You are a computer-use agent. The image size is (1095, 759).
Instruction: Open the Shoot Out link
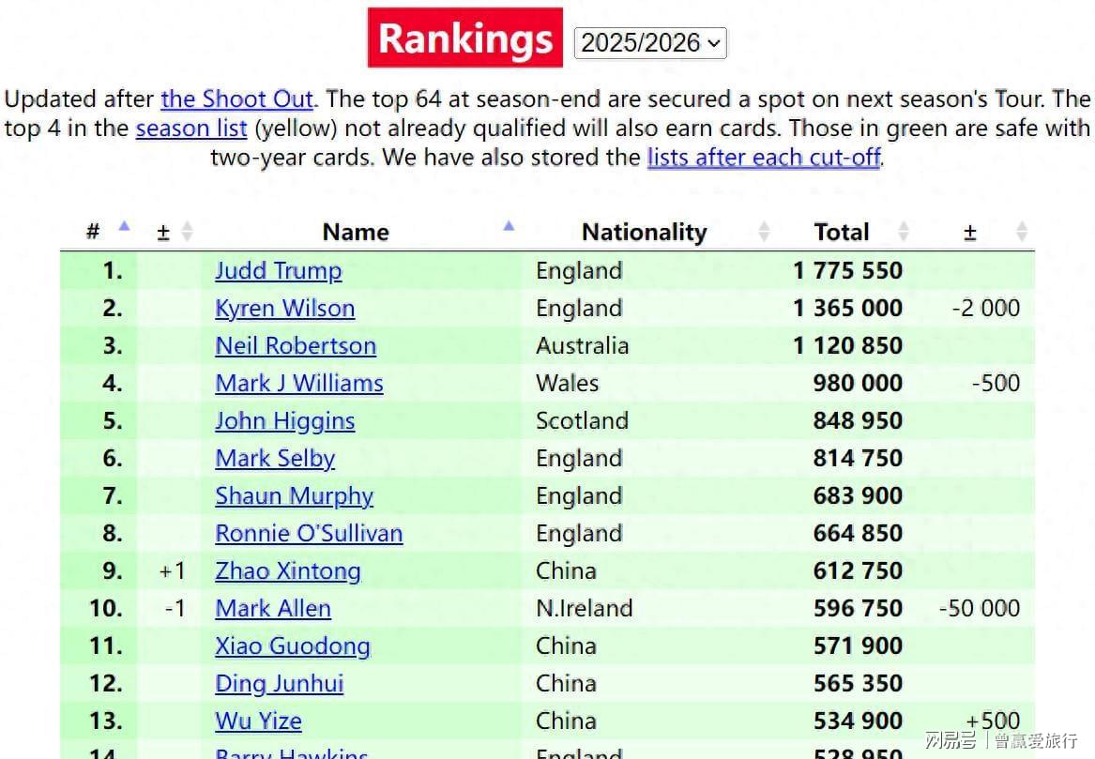pyautogui.click(x=237, y=99)
